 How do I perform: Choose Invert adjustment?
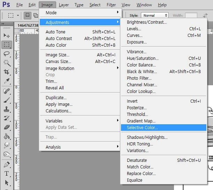[x=163, y=101]
